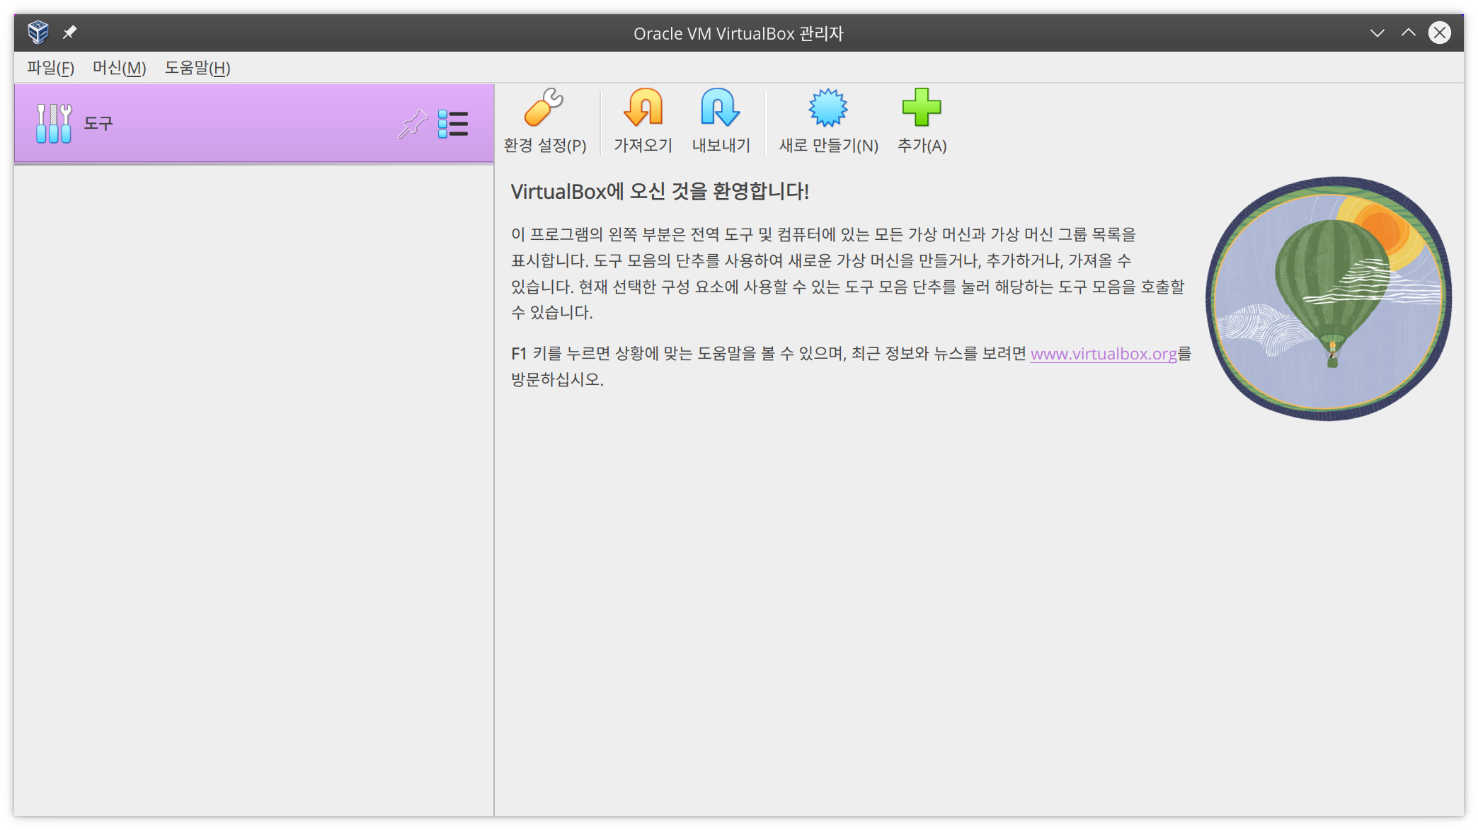This screenshot has width=1478, height=830.
Task: Maximize the VirtualBox window
Action: coord(1409,33)
